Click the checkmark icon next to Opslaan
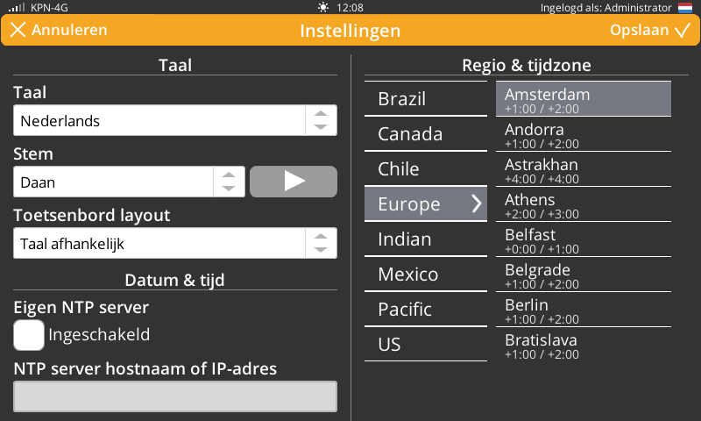The width and height of the screenshot is (701, 421). click(683, 31)
